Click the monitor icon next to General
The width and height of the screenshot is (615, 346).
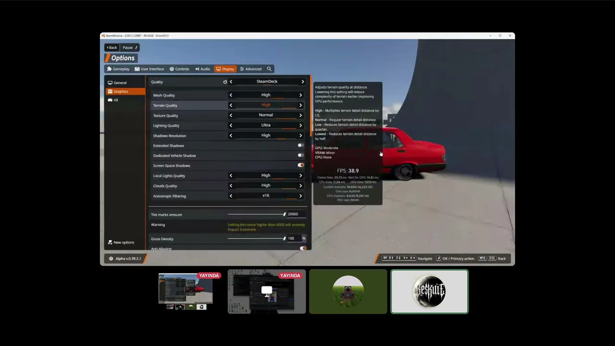110,83
